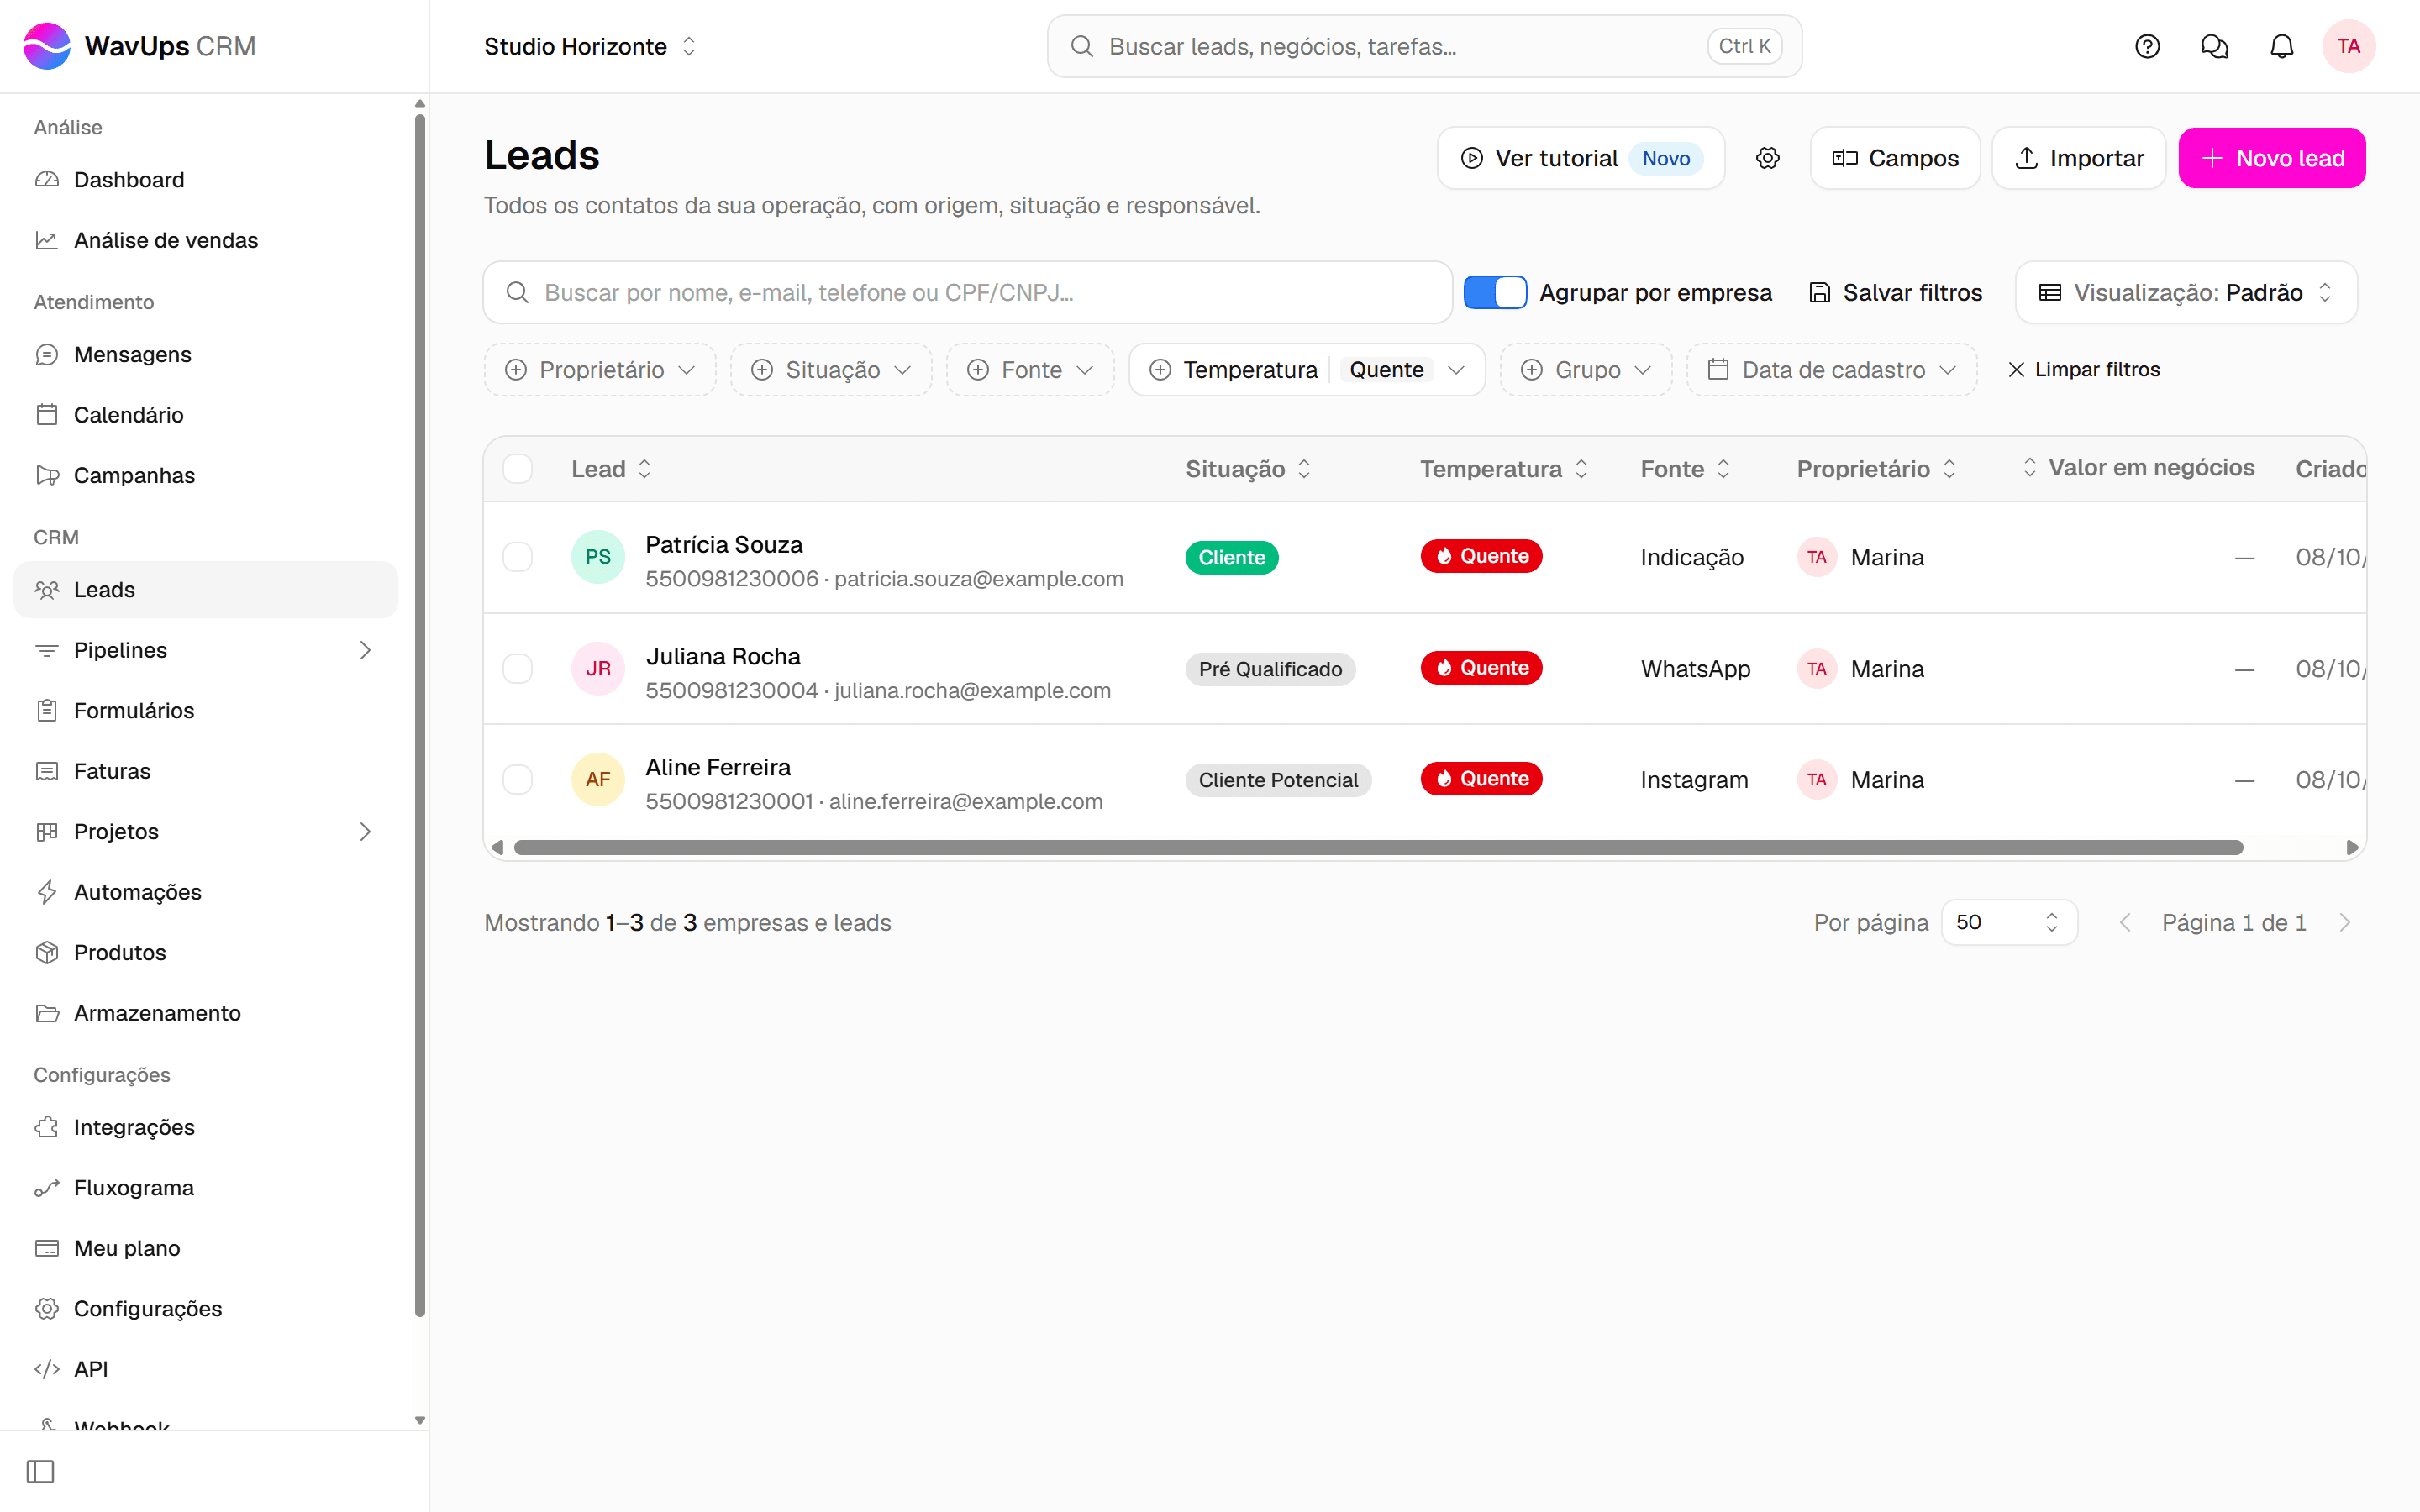Collapse the sidebar with the panel icon

[x=40, y=1471]
